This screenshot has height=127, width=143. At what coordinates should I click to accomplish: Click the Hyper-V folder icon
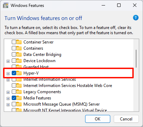click(x=19, y=73)
